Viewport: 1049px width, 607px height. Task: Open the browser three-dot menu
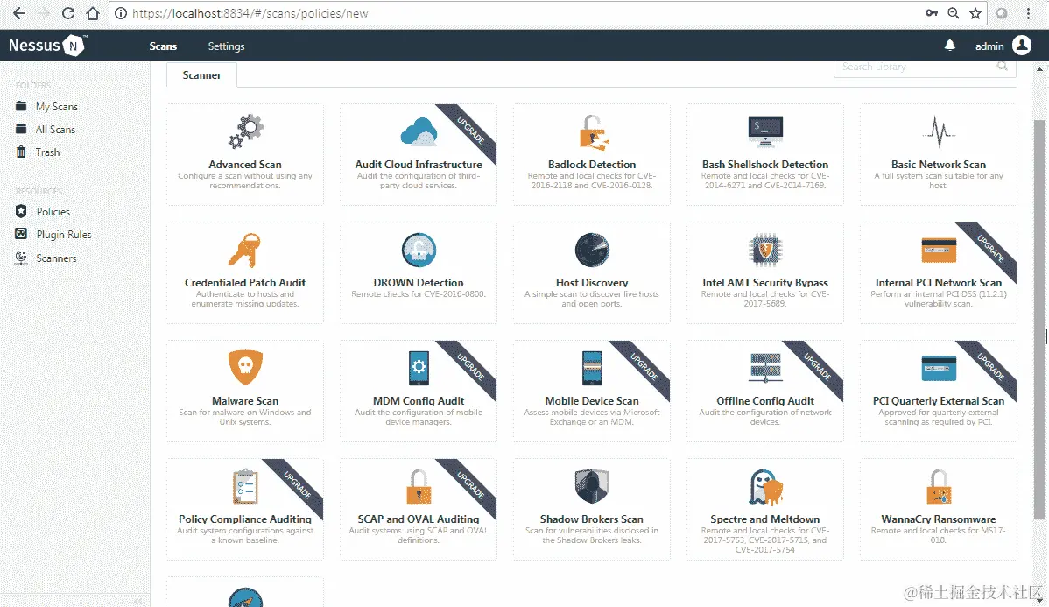[x=1029, y=13]
